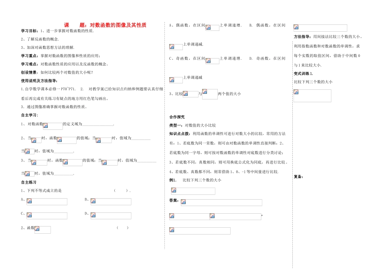Click the image placeholder for option B under 自主练习
This screenshot has height=269, width=381.
pyautogui.click(x=111, y=202)
